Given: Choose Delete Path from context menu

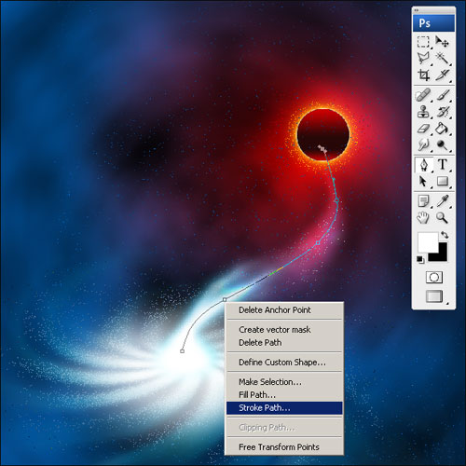Looking at the screenshot, I should click(260, 343).
